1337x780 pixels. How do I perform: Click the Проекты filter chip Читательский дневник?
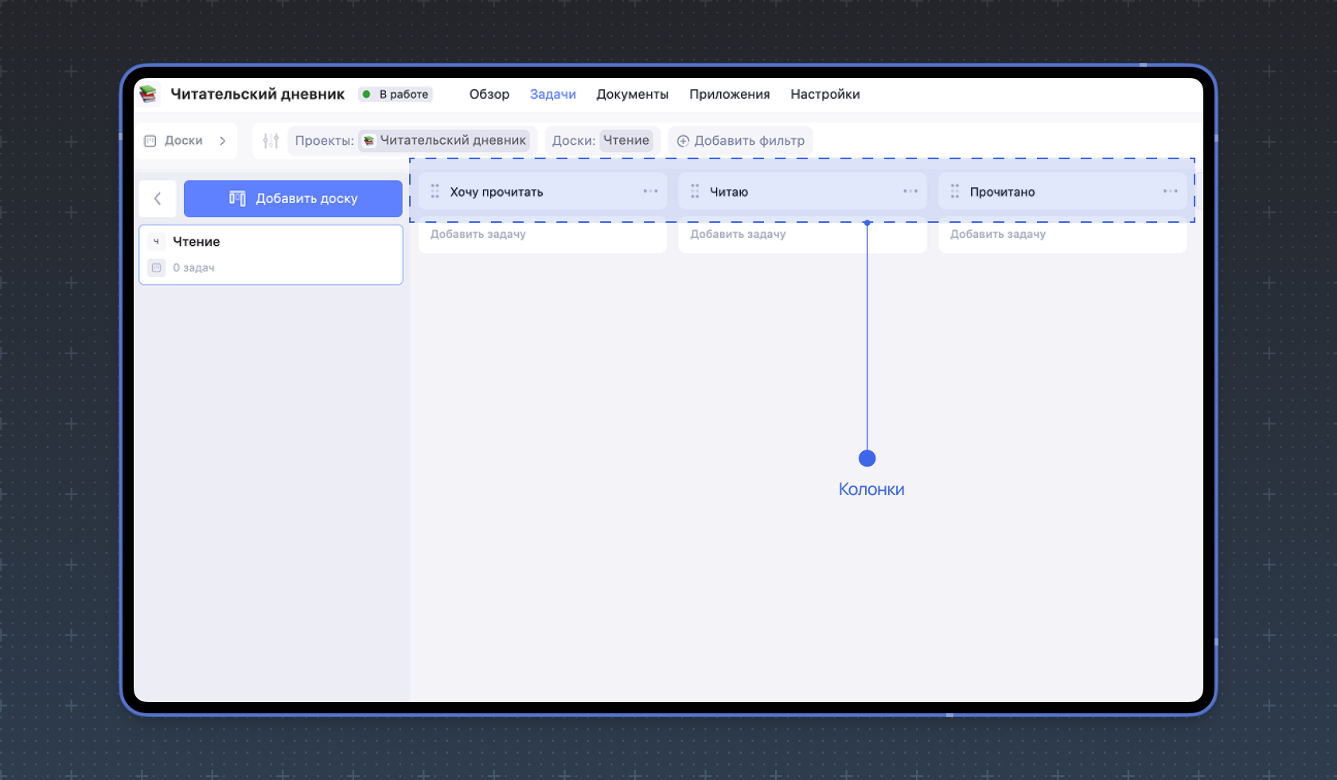(444, 141)
